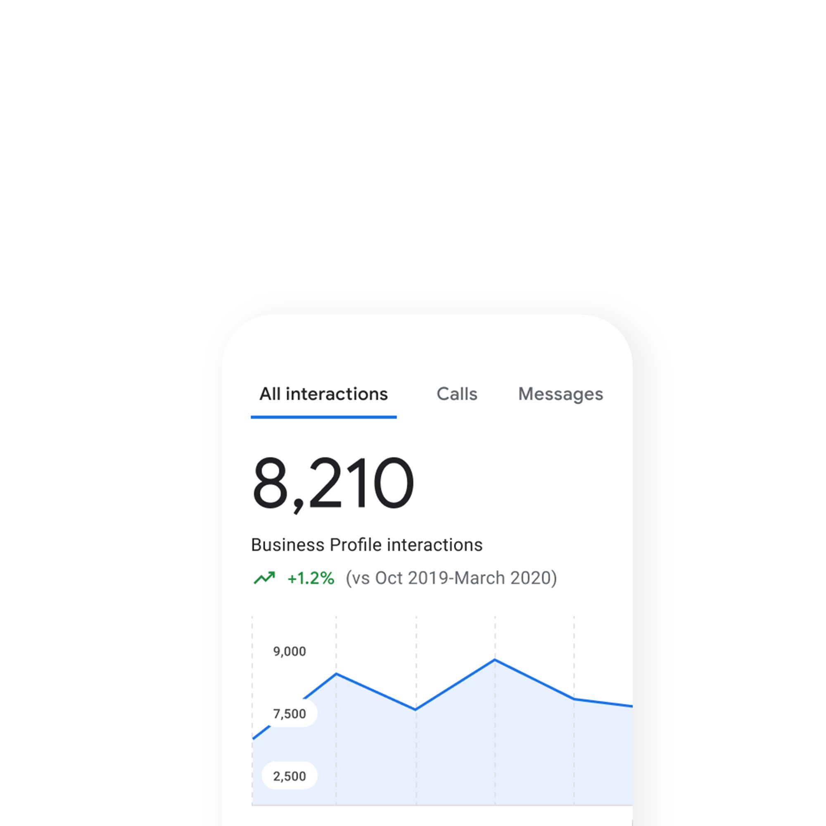Click the first dashed gridline on the chart
826x826 pixels.
[252, 684]
